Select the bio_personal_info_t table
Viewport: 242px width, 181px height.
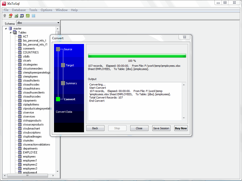click(34, 40)
